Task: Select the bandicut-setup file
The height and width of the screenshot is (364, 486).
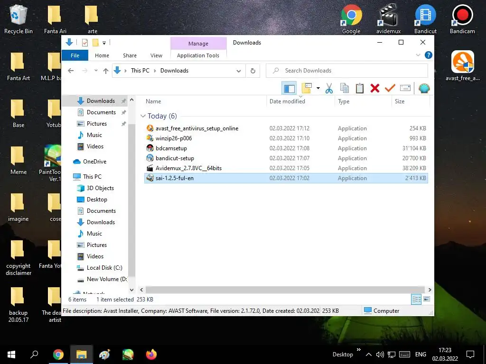Action: tap(286, 158)
